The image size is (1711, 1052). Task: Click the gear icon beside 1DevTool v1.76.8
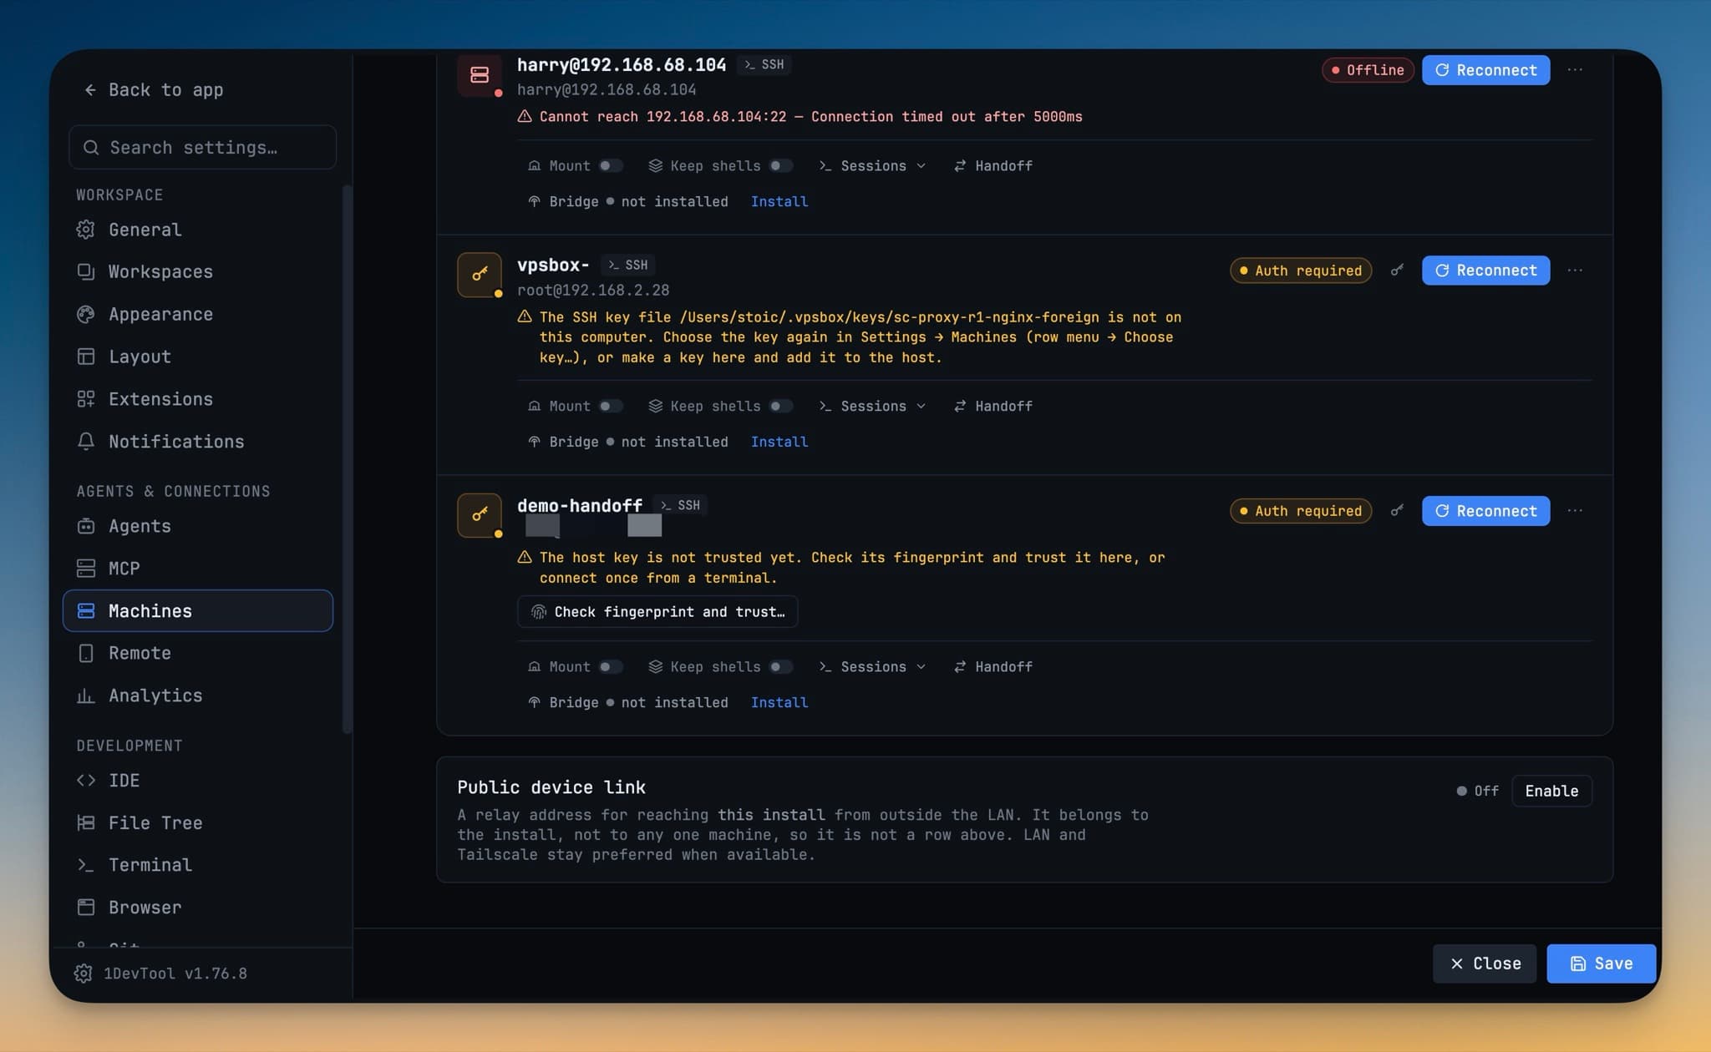83,974
